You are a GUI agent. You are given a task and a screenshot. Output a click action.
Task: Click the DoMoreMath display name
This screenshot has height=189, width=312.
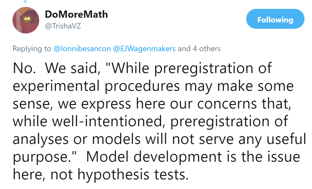[x=76, y=14]
